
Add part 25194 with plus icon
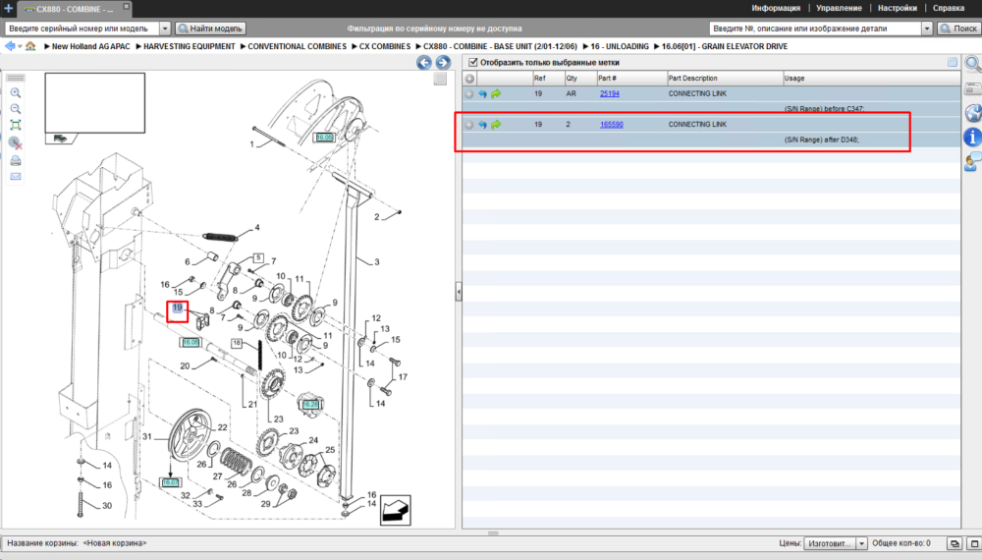coord(469,94)
